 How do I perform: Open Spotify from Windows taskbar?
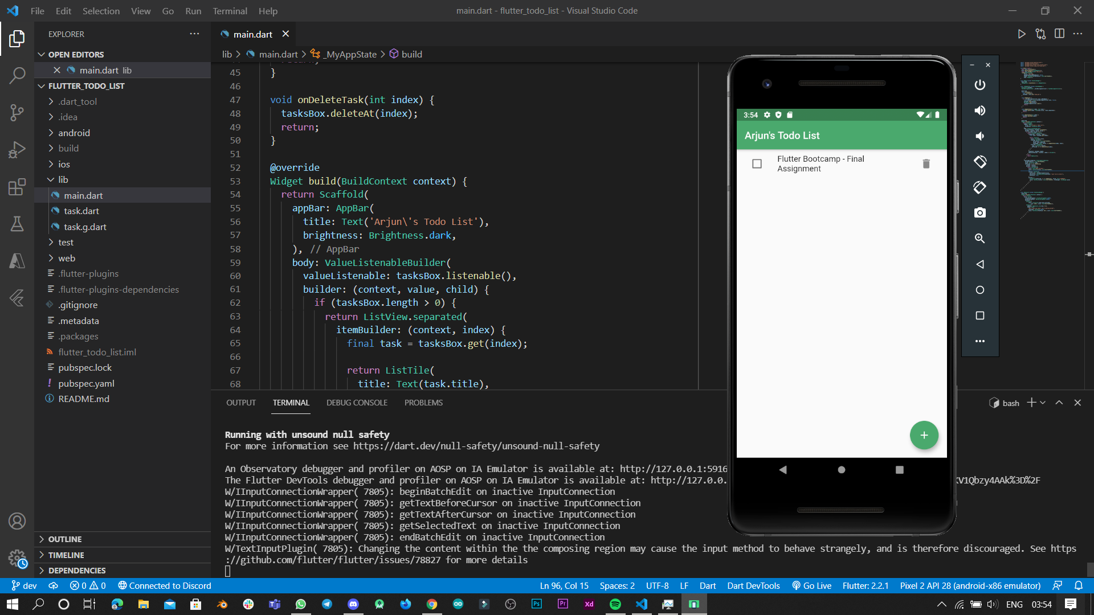coord(615,604)
